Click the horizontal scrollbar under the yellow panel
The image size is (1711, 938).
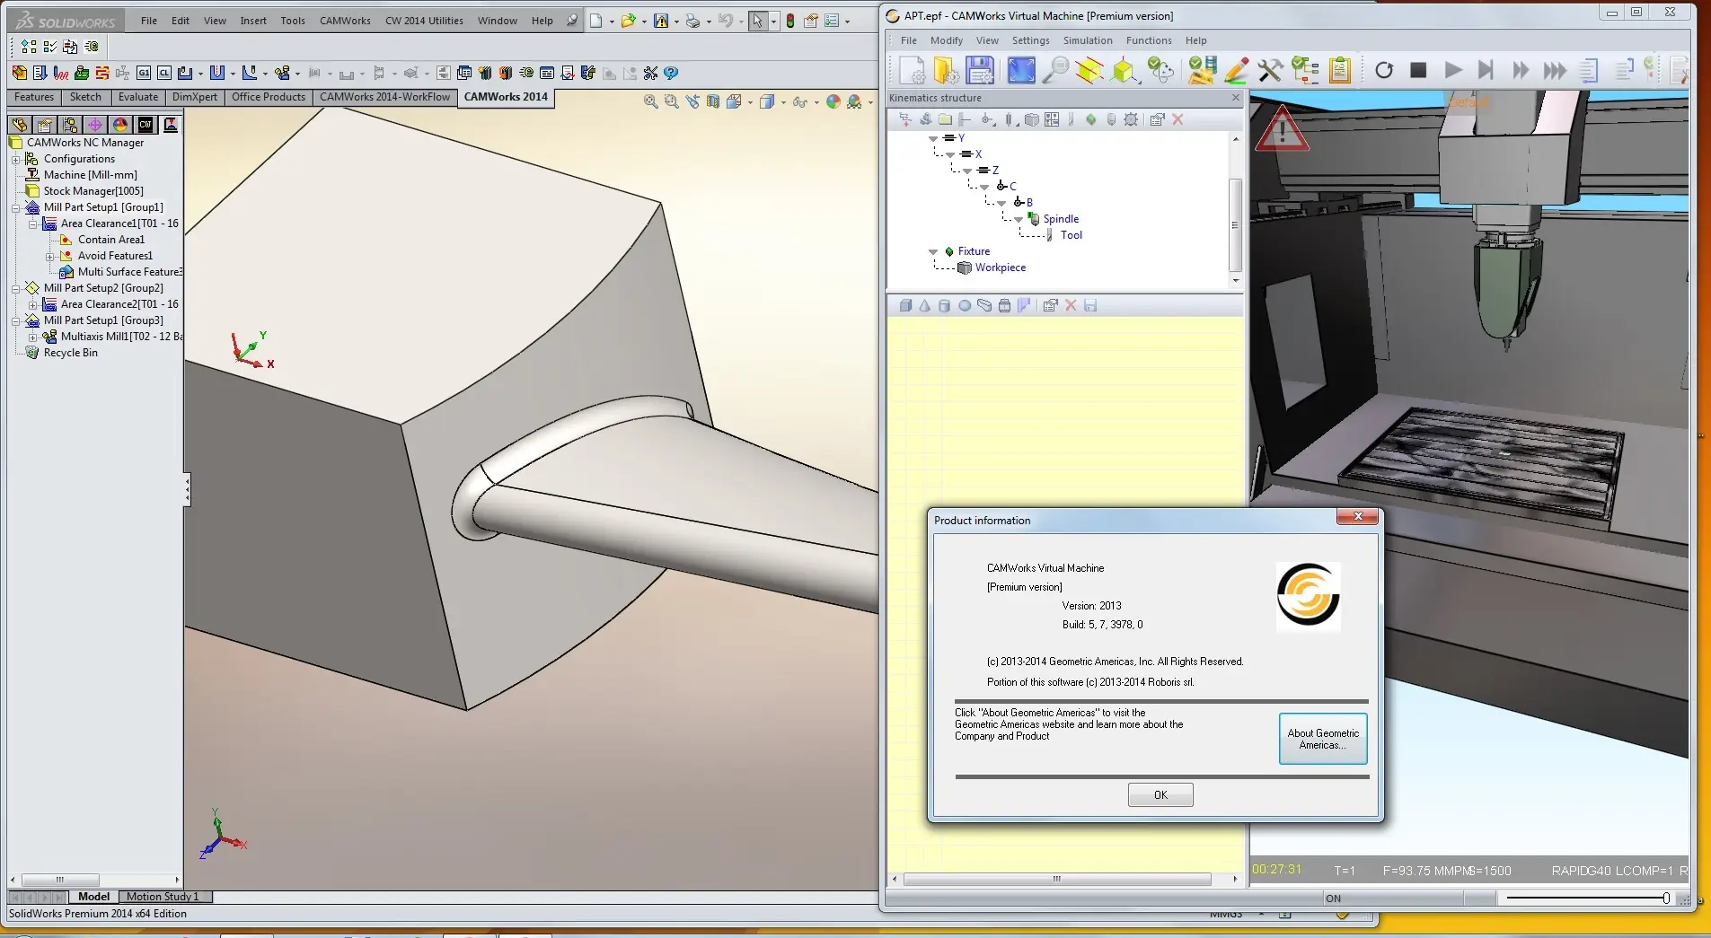point(1056,879)
